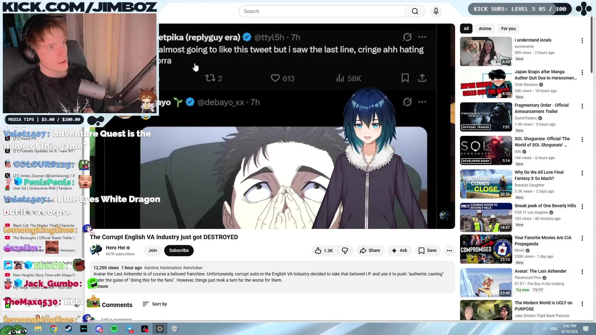The height and width of the screenshot is (335, 596).
Task: Open the Compromised CIA movies thumbnail
Action: 486,249
